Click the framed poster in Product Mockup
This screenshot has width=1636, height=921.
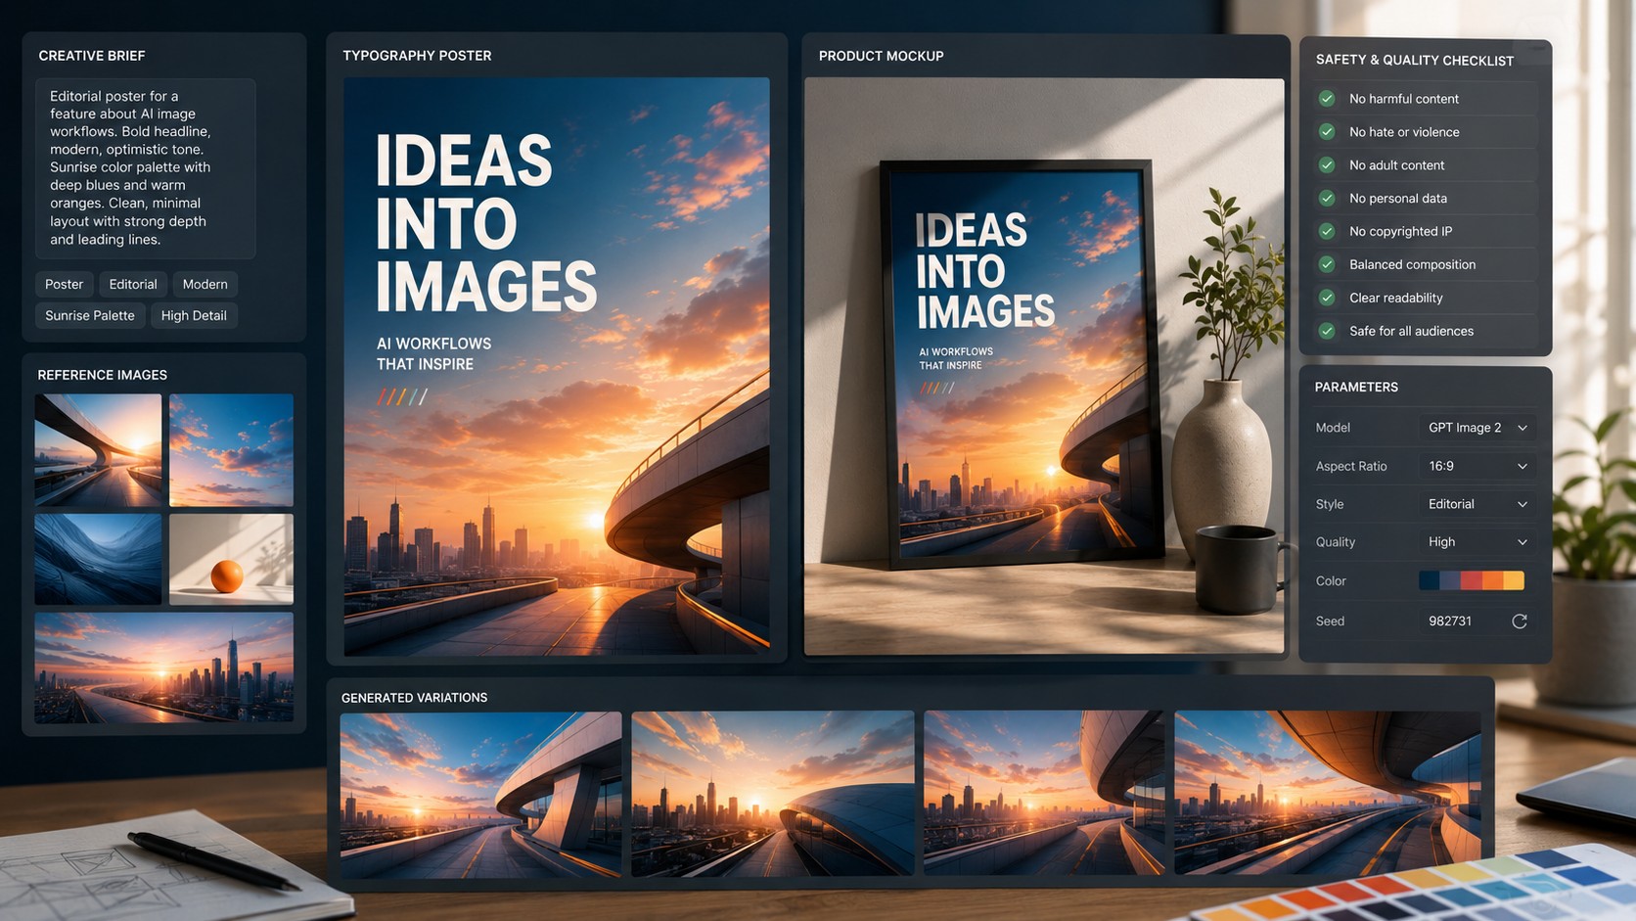1022,364
